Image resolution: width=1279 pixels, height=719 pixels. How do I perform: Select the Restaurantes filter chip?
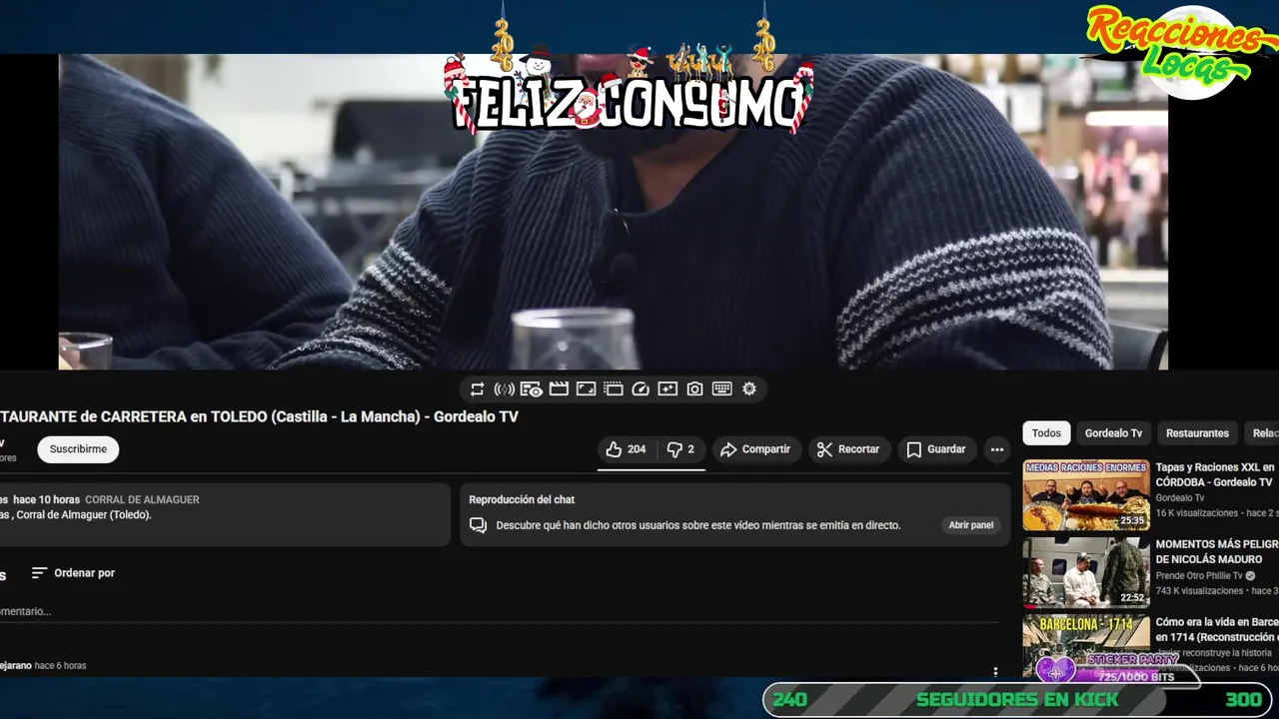(x=1197, y=433)
